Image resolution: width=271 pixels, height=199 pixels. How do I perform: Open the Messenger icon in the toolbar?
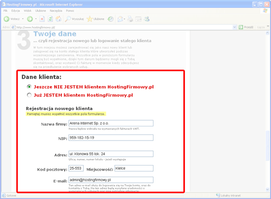pos(147,19)
